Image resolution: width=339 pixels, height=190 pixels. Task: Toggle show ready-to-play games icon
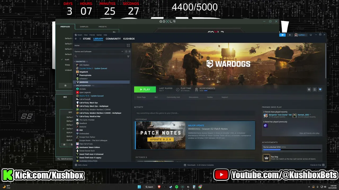tap(130, 51)
